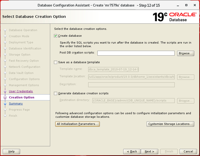The image size is (200, 156).
Task: Click Browse next to Destination directory
Action: click(x=185, y=101)
